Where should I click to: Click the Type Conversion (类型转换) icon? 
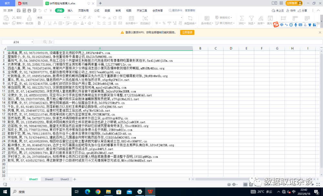point(190,18)
